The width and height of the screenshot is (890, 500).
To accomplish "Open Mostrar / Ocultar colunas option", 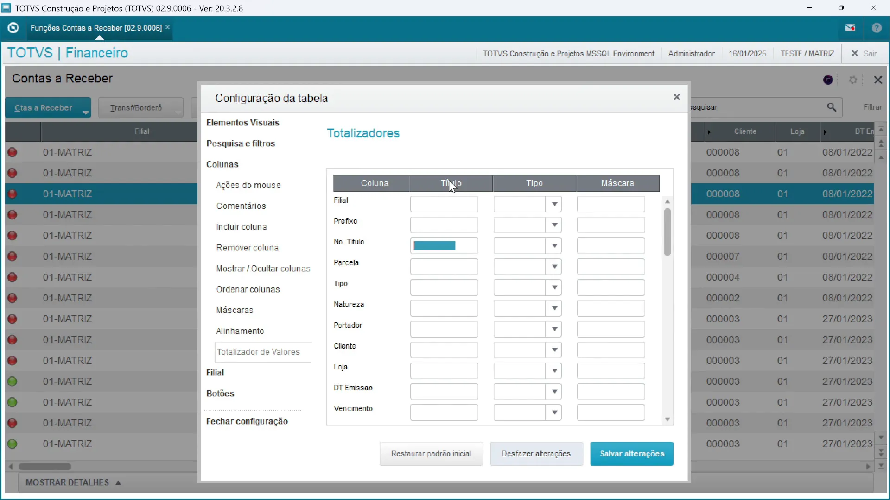I will 263,269.
